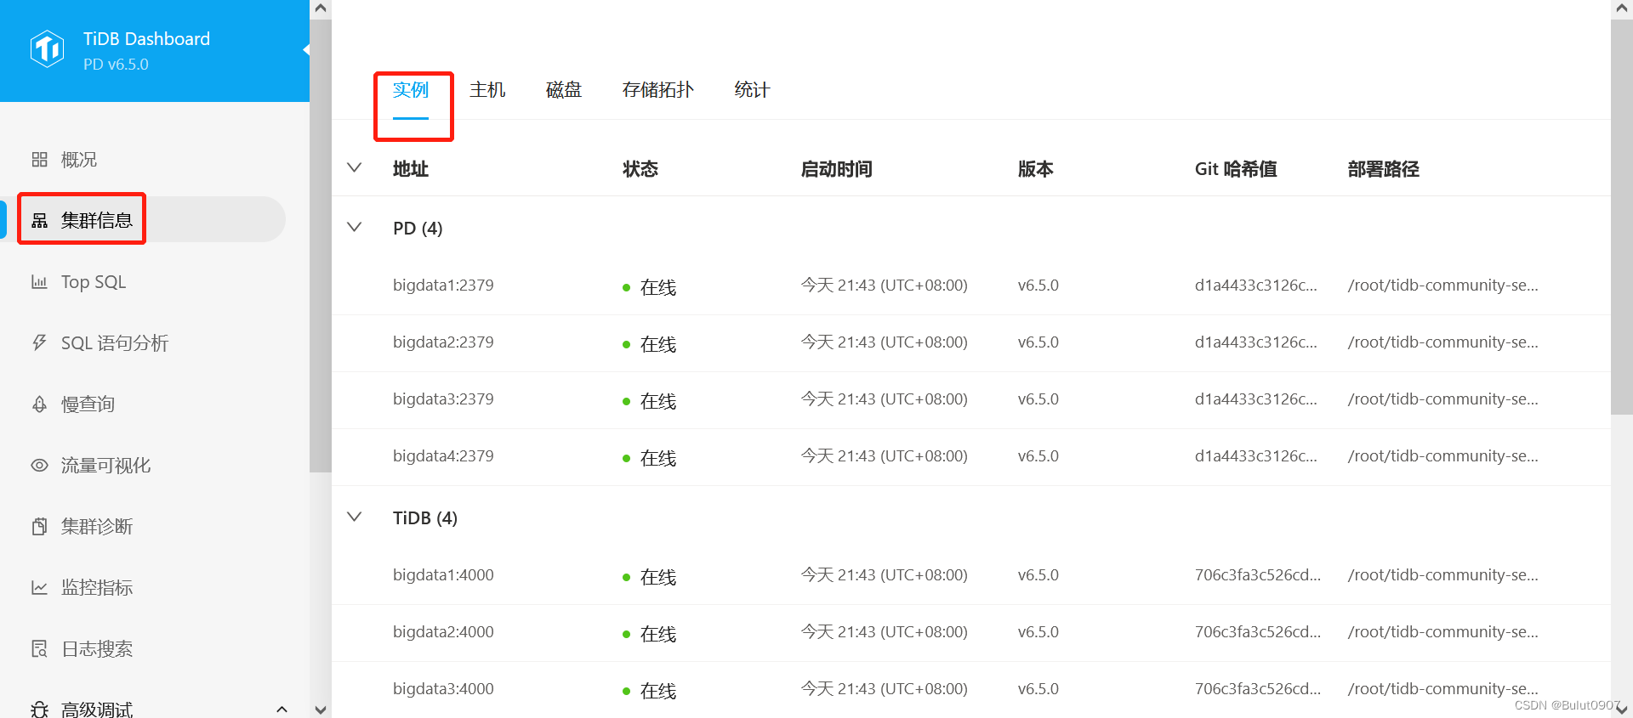Click the Top SQL bar-chart icon

point(39,282)
